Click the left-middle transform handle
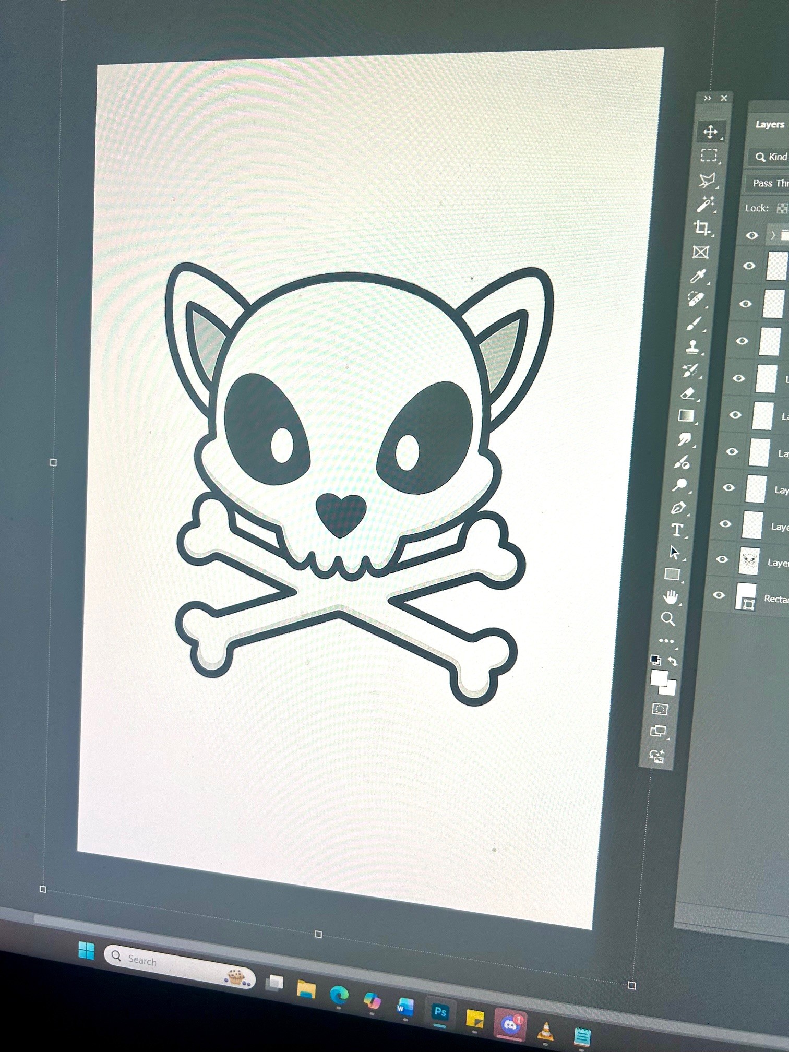 tap(53, 462)
